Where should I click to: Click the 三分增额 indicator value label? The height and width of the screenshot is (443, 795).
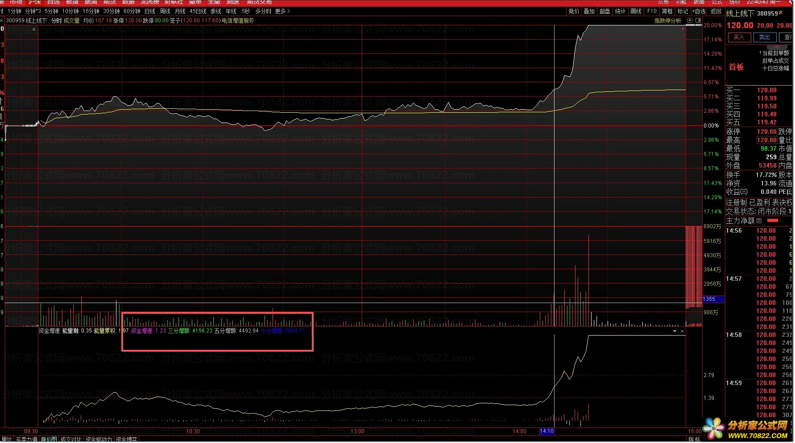click(190, 331)
